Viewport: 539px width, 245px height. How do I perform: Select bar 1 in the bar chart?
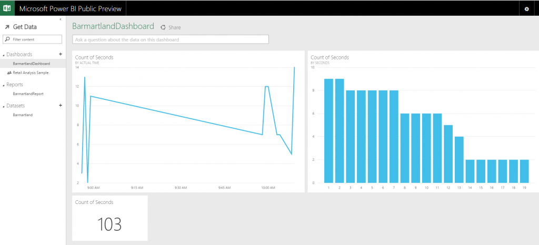coord(328,131)
